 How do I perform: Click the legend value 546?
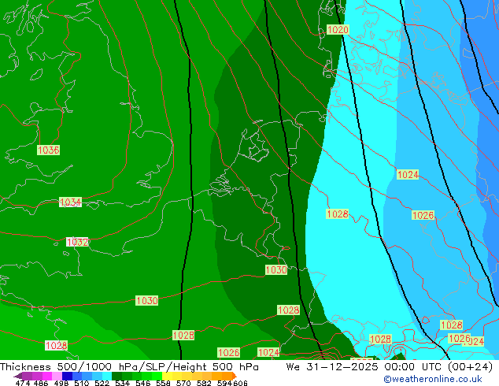pyautogui.click(x=143, y=383)
